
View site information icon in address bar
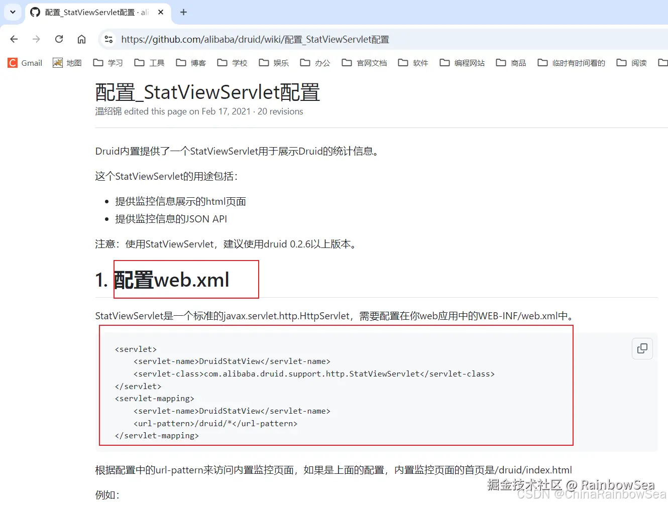[x=108, y=39]
